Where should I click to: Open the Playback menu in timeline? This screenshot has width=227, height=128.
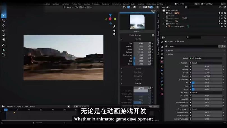(x=11, y=107)
